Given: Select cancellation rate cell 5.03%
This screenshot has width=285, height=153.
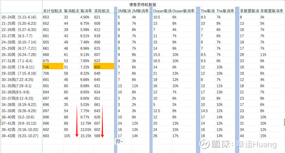Looking at the screenshot, I should coord(85,104).
